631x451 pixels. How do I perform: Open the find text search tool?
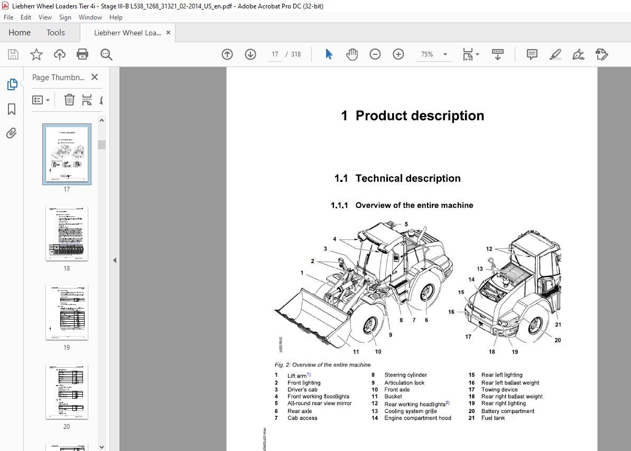(106, 54)
